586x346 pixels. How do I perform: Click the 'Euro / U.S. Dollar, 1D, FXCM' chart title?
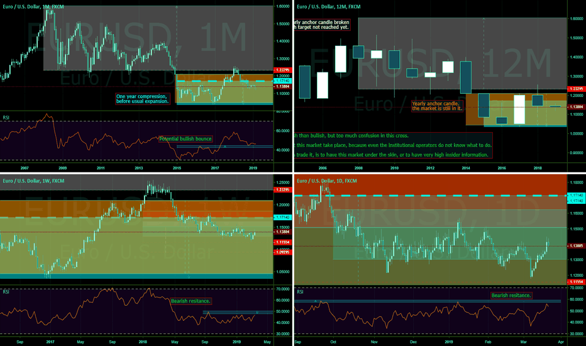coord(326,181)
